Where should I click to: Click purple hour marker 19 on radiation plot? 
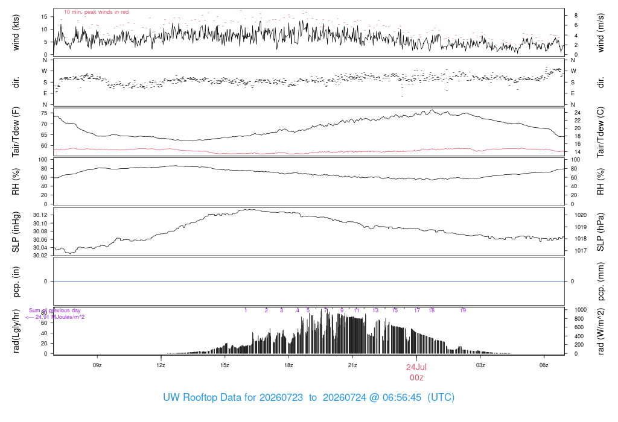tap(463, 310)
